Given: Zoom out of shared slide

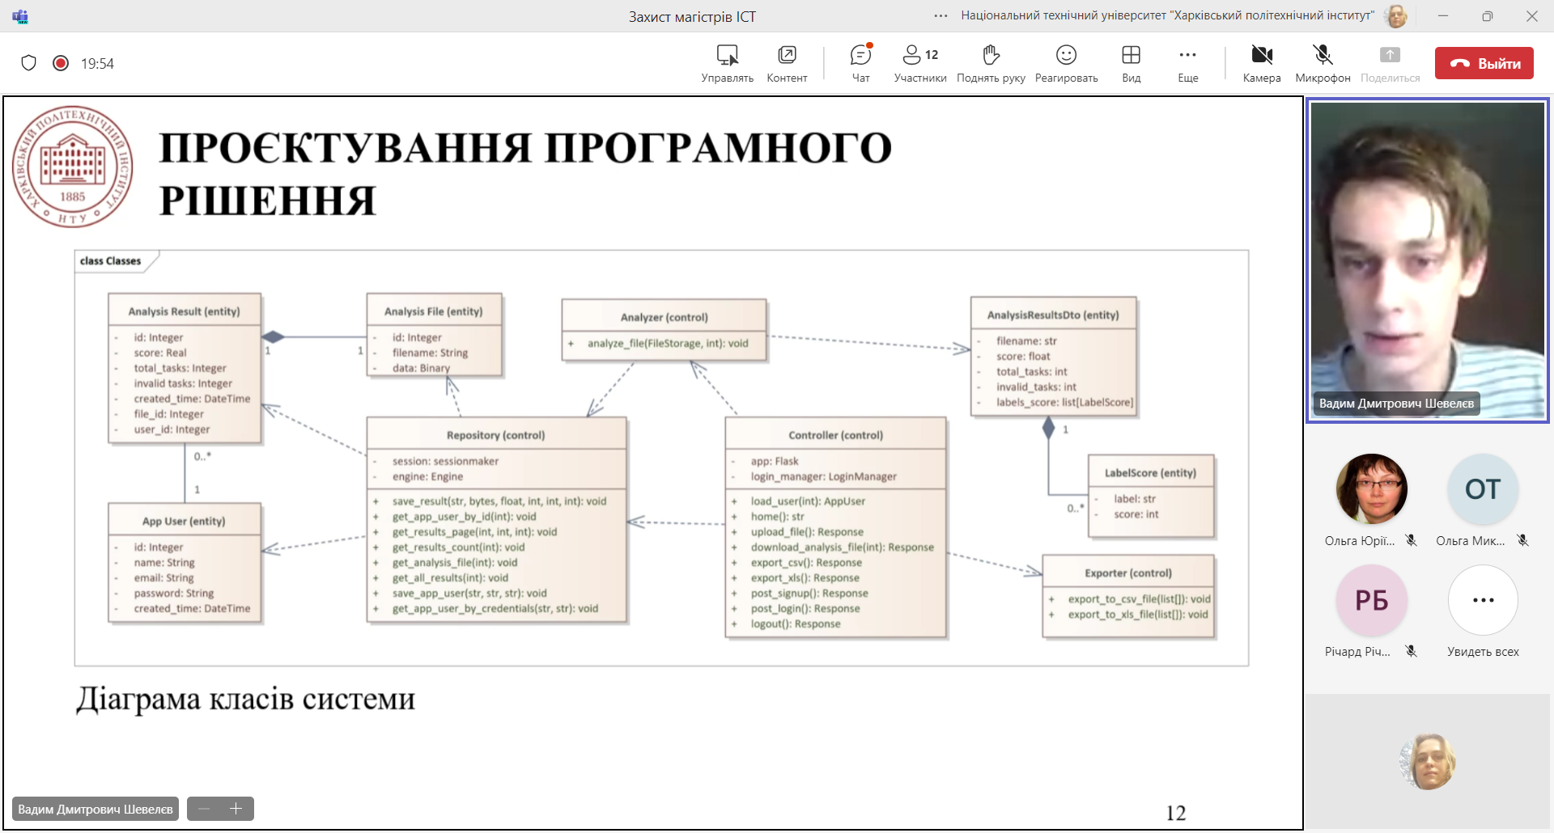Looking at the screenshot, I should 204,809.
